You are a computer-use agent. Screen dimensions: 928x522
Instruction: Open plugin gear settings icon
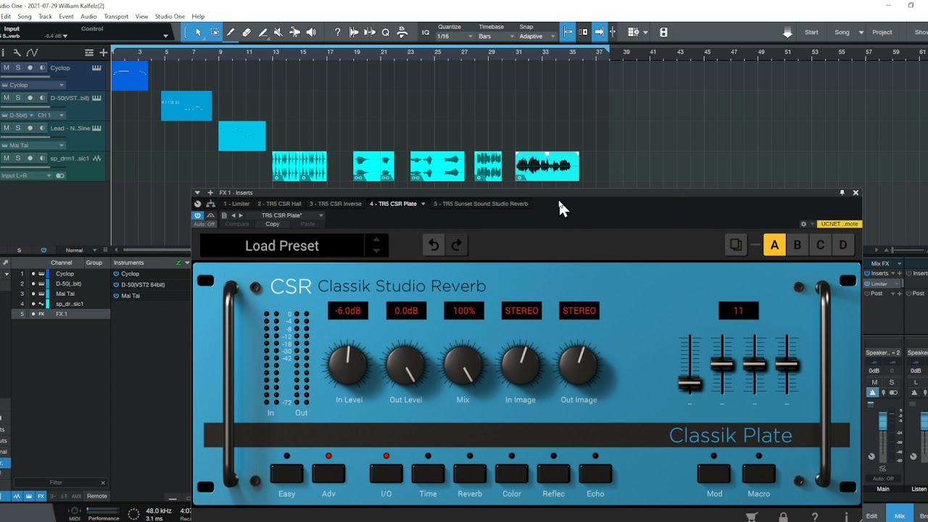pyautogui.click(x=803, y=224)
